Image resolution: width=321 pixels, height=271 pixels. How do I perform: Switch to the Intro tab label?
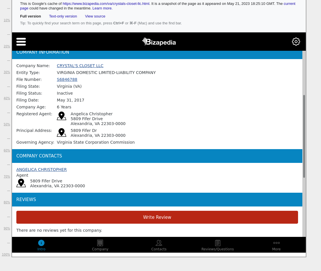pyautogui.click(x=41, y=249)
